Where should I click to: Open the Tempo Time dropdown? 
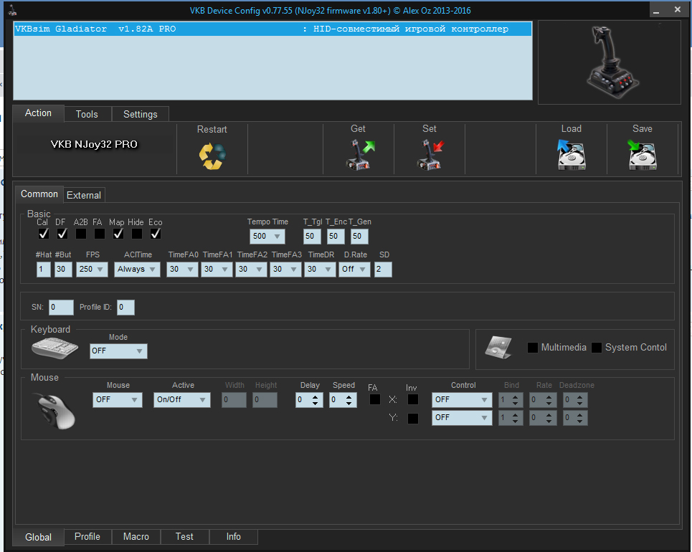[267, 236]
